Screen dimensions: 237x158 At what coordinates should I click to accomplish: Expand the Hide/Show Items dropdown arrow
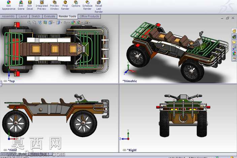(69, 23)
